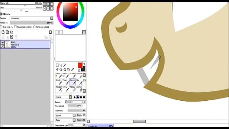Adjust the Размер brush size slider
Screen dimensions: 229x129
tap(77, 102)
